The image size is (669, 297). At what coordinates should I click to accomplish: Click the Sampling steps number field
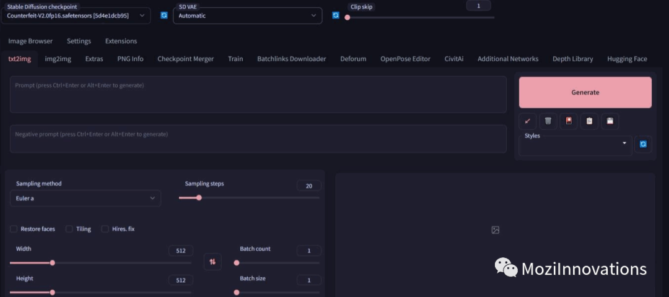coord(309,186)
